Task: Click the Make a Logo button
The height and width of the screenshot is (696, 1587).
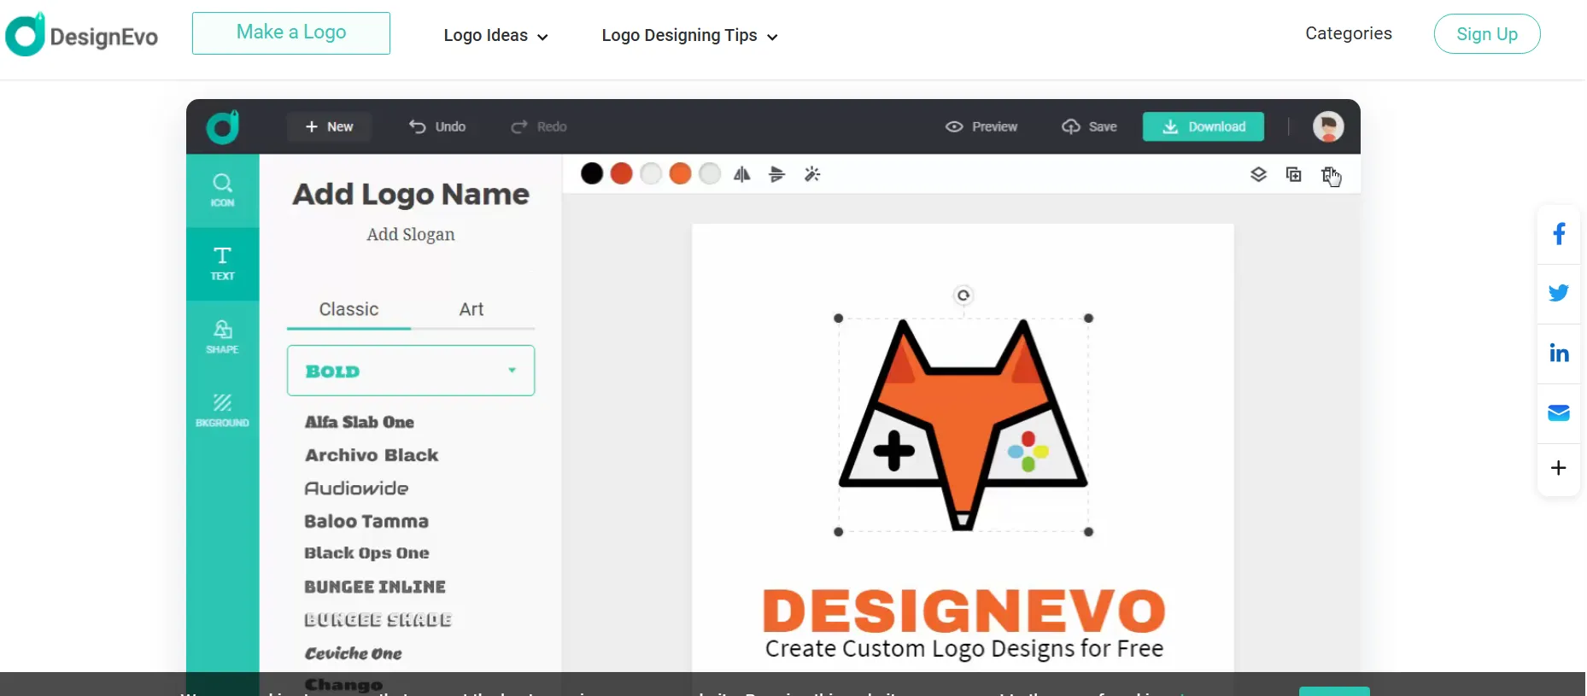Action: point(291,33)
